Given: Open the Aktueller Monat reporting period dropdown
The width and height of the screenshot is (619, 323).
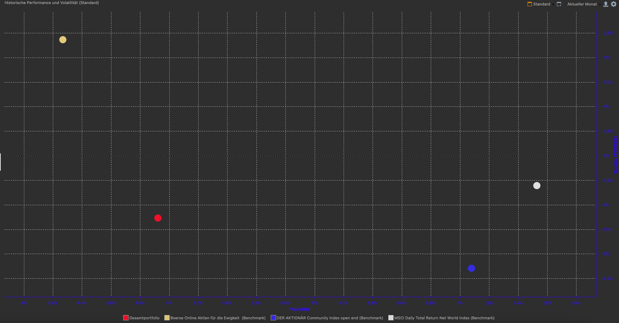Looking at the screenshot, I should pos(581,4).
